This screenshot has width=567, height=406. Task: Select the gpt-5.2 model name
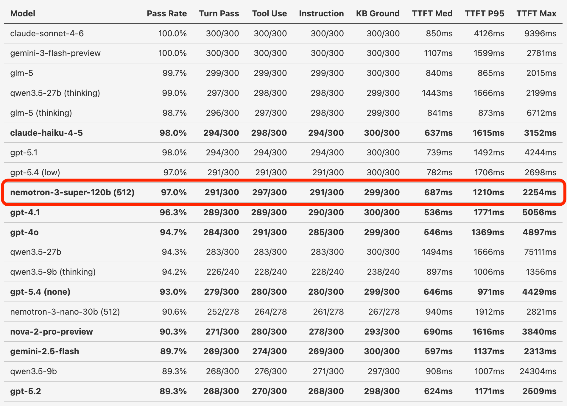tap(26, 391)
